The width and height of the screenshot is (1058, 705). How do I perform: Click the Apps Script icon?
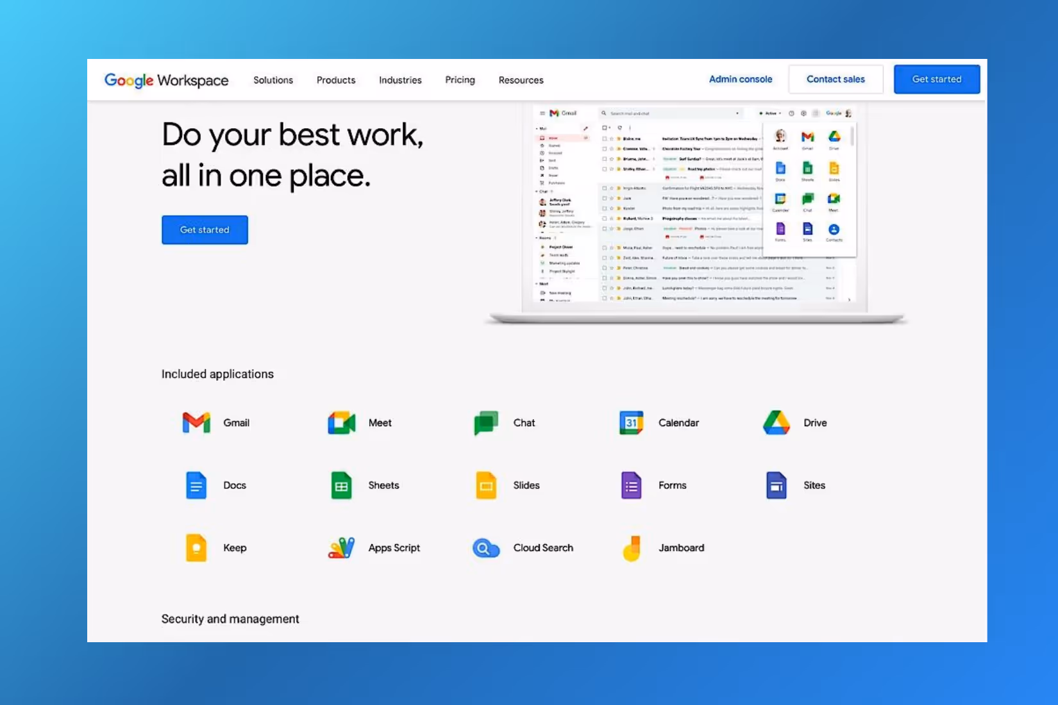(x=341, y=548)
